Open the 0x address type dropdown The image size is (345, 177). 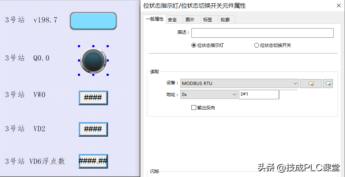click(209, 95)
